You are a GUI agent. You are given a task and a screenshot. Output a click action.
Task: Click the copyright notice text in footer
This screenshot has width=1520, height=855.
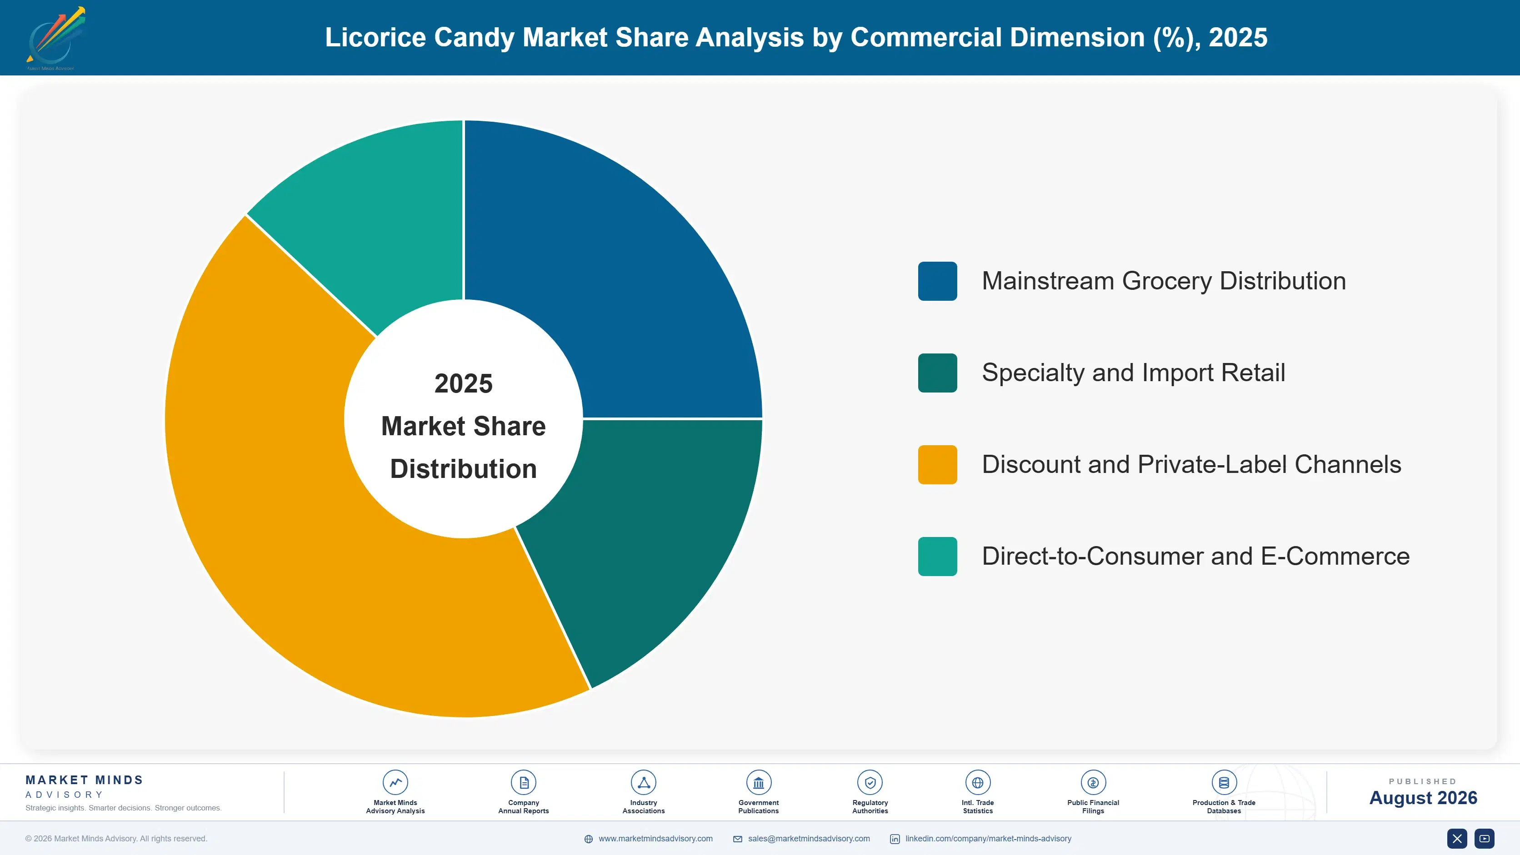click(116, 839)
